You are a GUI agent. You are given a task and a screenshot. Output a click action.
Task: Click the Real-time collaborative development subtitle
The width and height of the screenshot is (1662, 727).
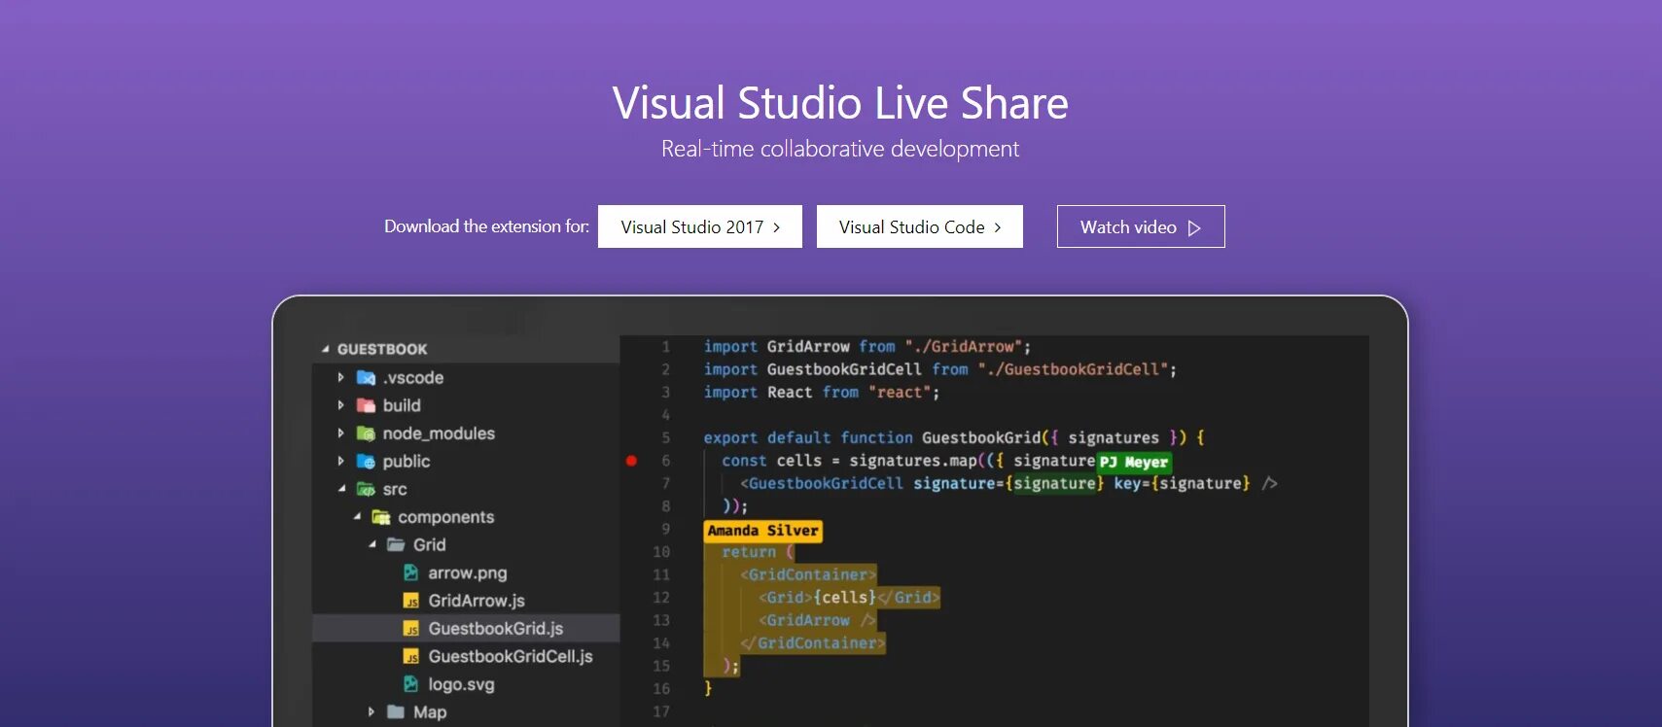[840, 149]
